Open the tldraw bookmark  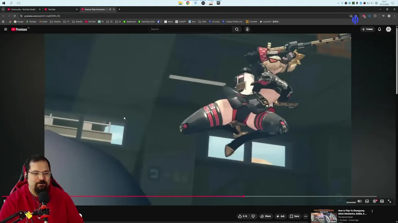169,22
